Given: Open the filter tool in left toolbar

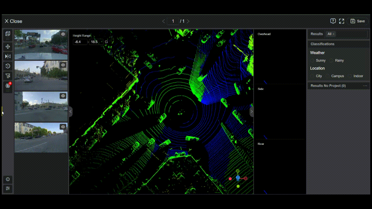Looking at the screenshot, I should pyautogui.click(x=8, y=76).
